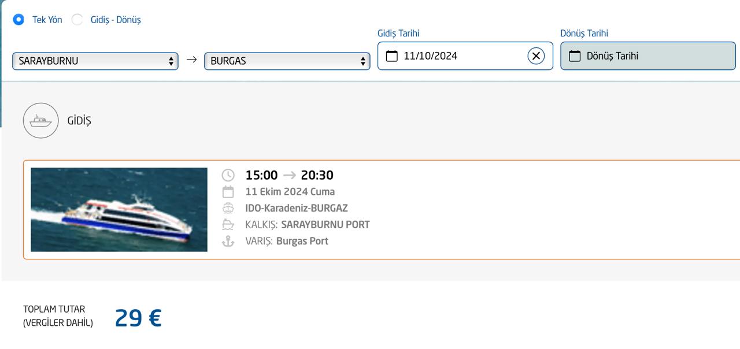This screenshot has width=740, height=349.
Task: Click the 29 € total price
Action: (138, 318)
